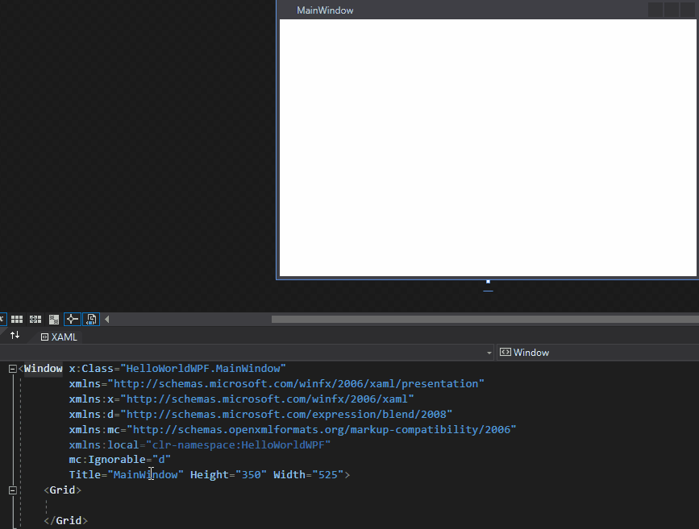
Task: Click the designer left scroll arrow
Action: tap(107, 320)
